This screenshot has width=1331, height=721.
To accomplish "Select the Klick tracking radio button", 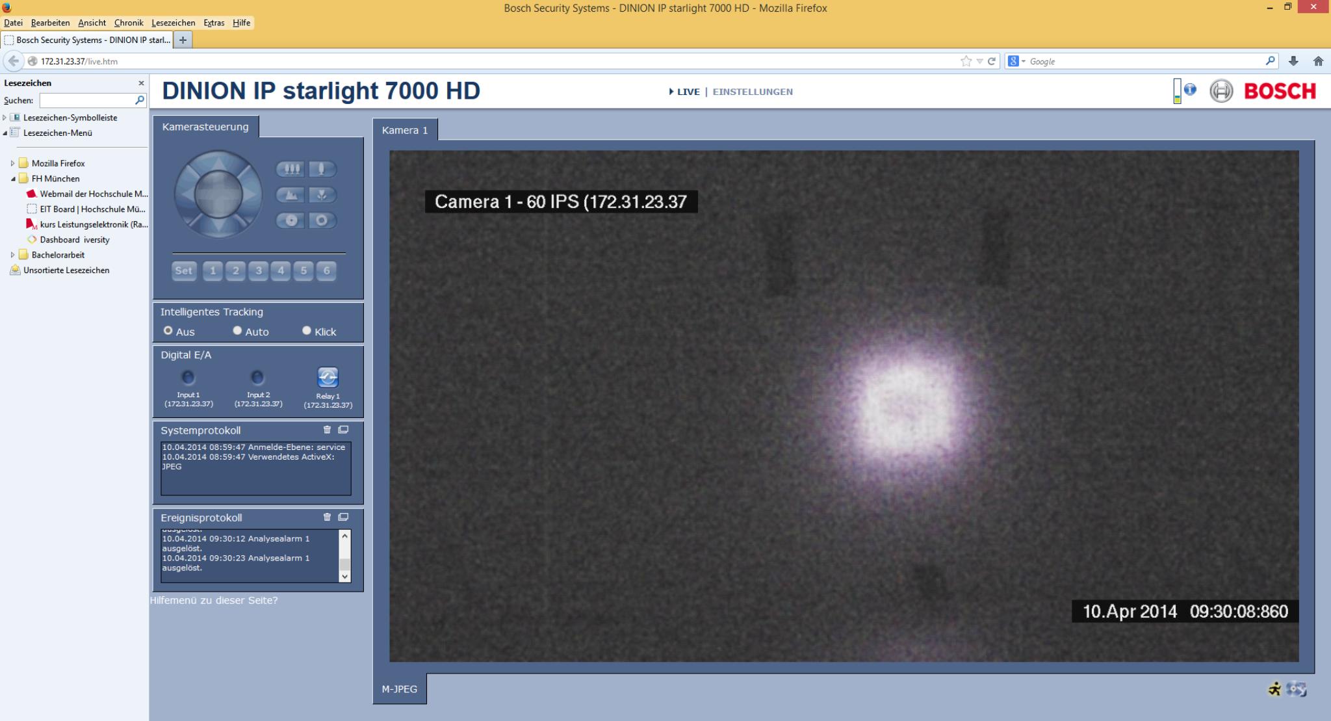I will pyautogui.click(x=307, y=331).
